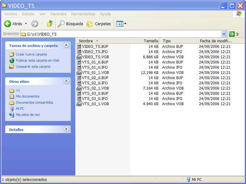Click the VTS_01_0.IFO file icon
Viewport: 246px width, 184px height.
[x=79, y=67]
